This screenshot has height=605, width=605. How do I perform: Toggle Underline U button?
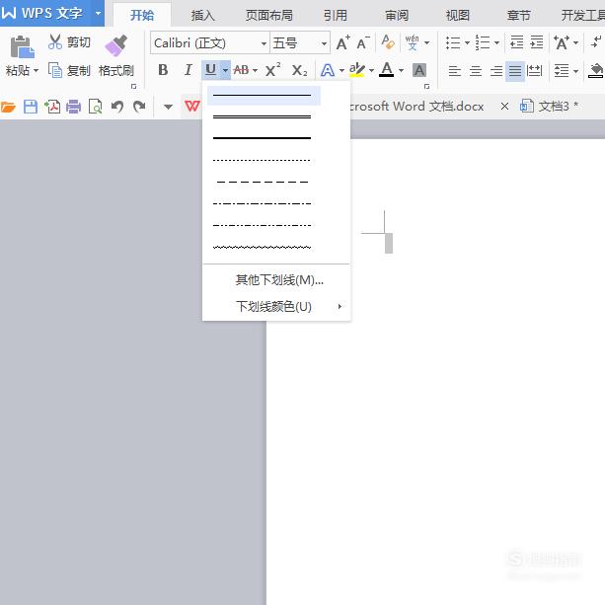tap(210, 70)
